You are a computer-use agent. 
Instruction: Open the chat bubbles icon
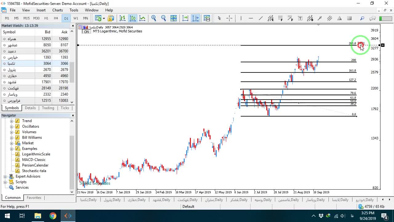click(x=372, y=18)
